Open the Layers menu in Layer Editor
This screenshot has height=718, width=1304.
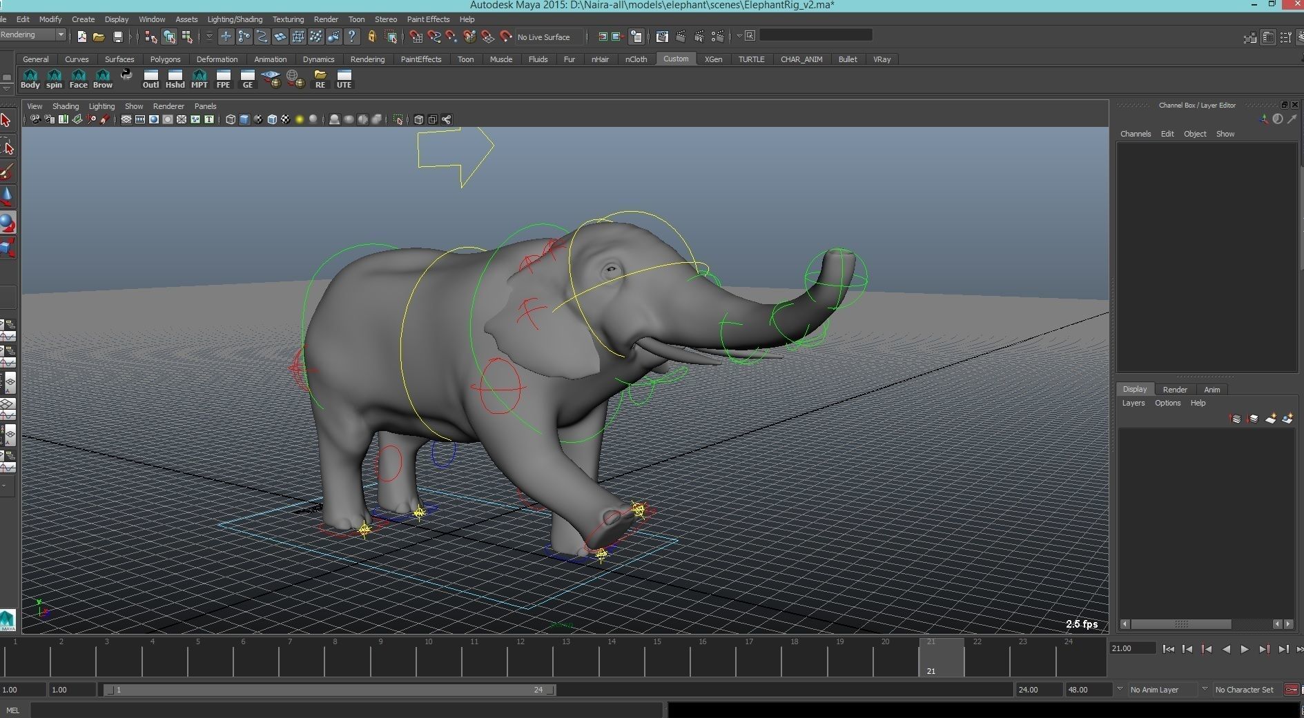pyautogui.click(x=1133, y=403)
